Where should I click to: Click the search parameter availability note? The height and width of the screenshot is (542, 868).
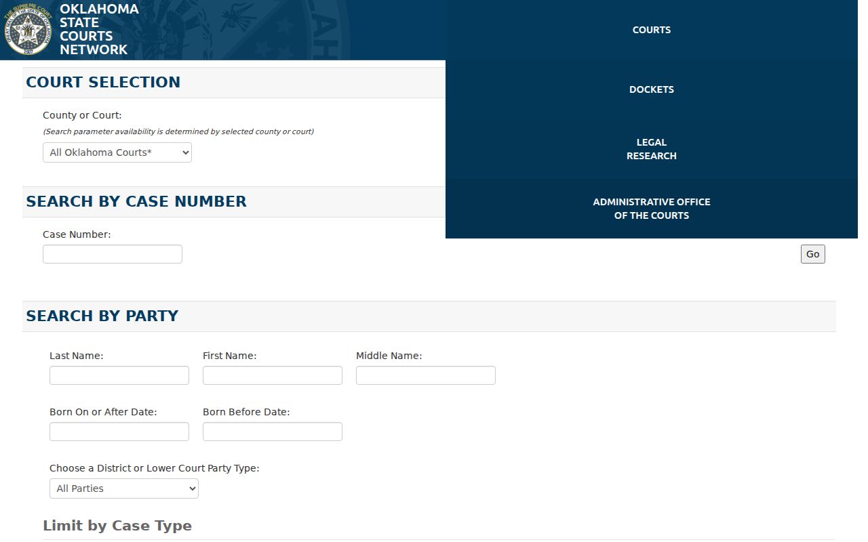pyautogui.click(x=178, y=131)
